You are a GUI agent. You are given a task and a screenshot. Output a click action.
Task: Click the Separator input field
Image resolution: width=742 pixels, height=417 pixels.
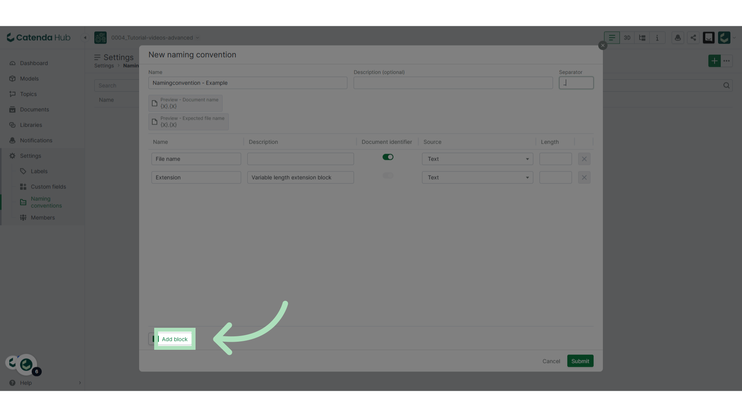[x=576, y=83]
